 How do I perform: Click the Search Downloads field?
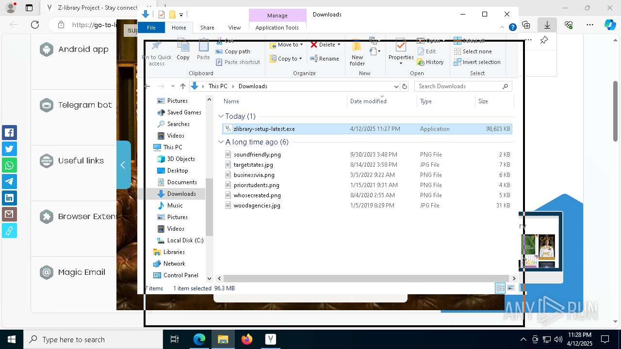coord(463,86)
